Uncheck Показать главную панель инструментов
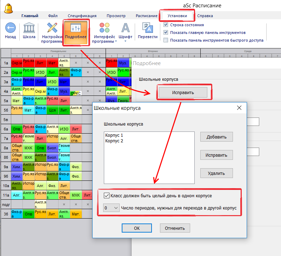This screenshot has height=256, width=281. [166, 33]
